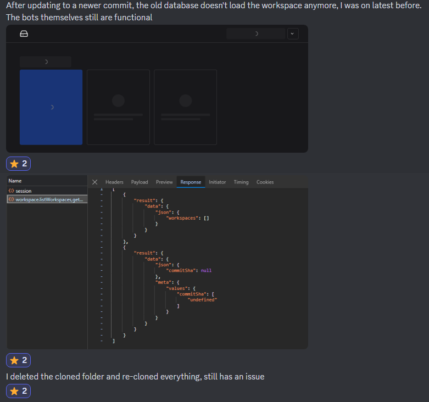Click the session request type icon

pos(11,191)
